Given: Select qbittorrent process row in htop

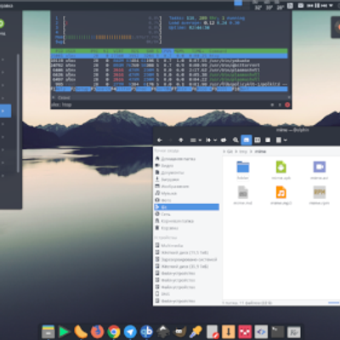Looking at the screenshot, I should pyautogui.click(x=169, y=65).
